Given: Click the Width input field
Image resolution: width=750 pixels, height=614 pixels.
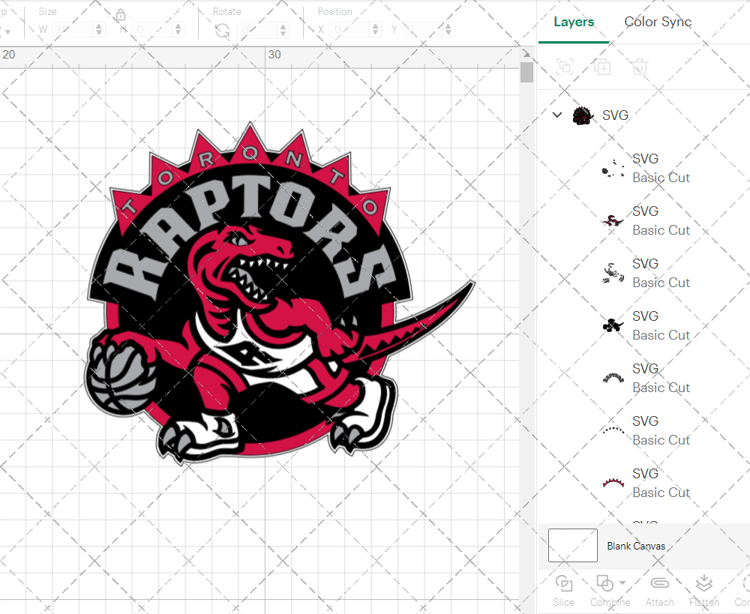Looking at the screenshot, I should tap(73, 30).
